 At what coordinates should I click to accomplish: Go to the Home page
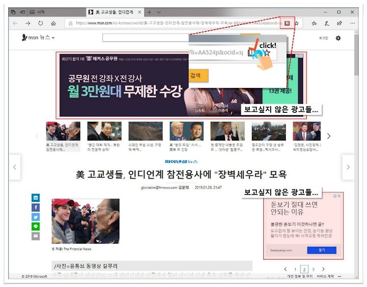[54, 23]
